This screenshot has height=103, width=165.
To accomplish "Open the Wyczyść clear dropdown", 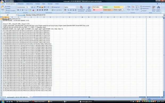I will coord(144,11).
